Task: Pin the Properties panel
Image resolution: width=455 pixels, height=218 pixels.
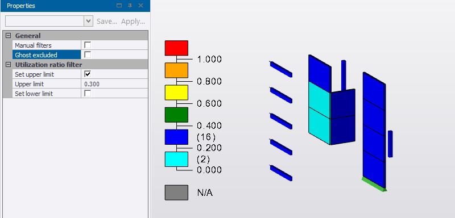Action: click(130, 6)
